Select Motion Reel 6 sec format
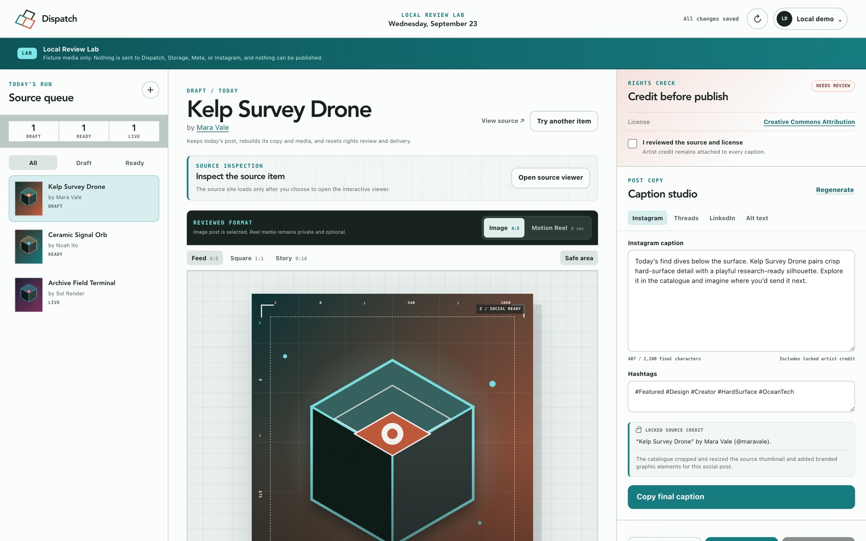The image size is (866, 541). 558,228
